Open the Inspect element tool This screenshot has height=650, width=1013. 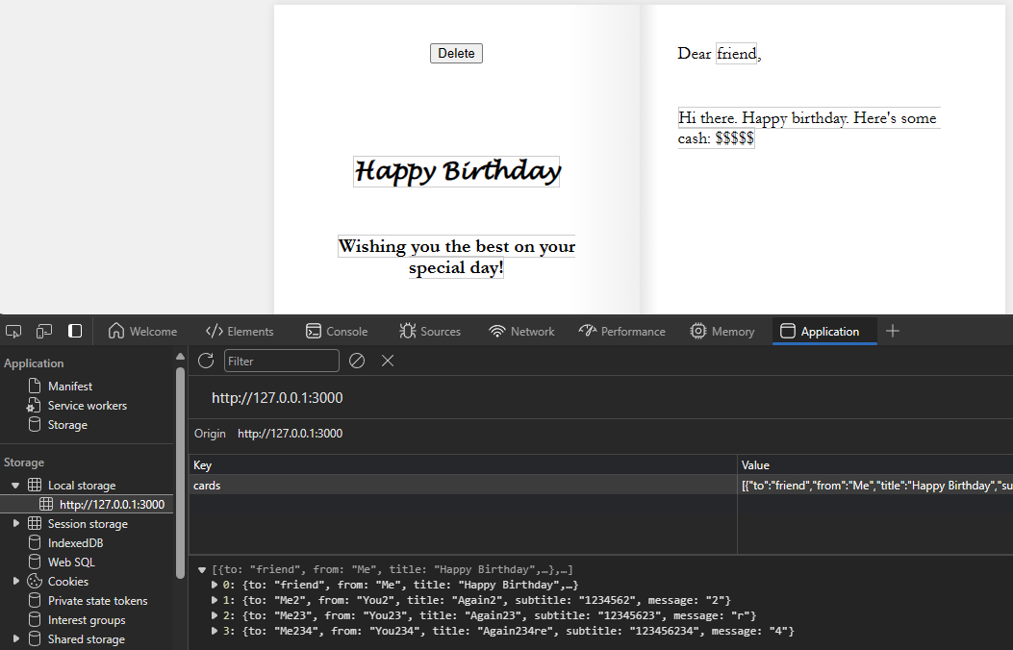click(x=13, y=330)
